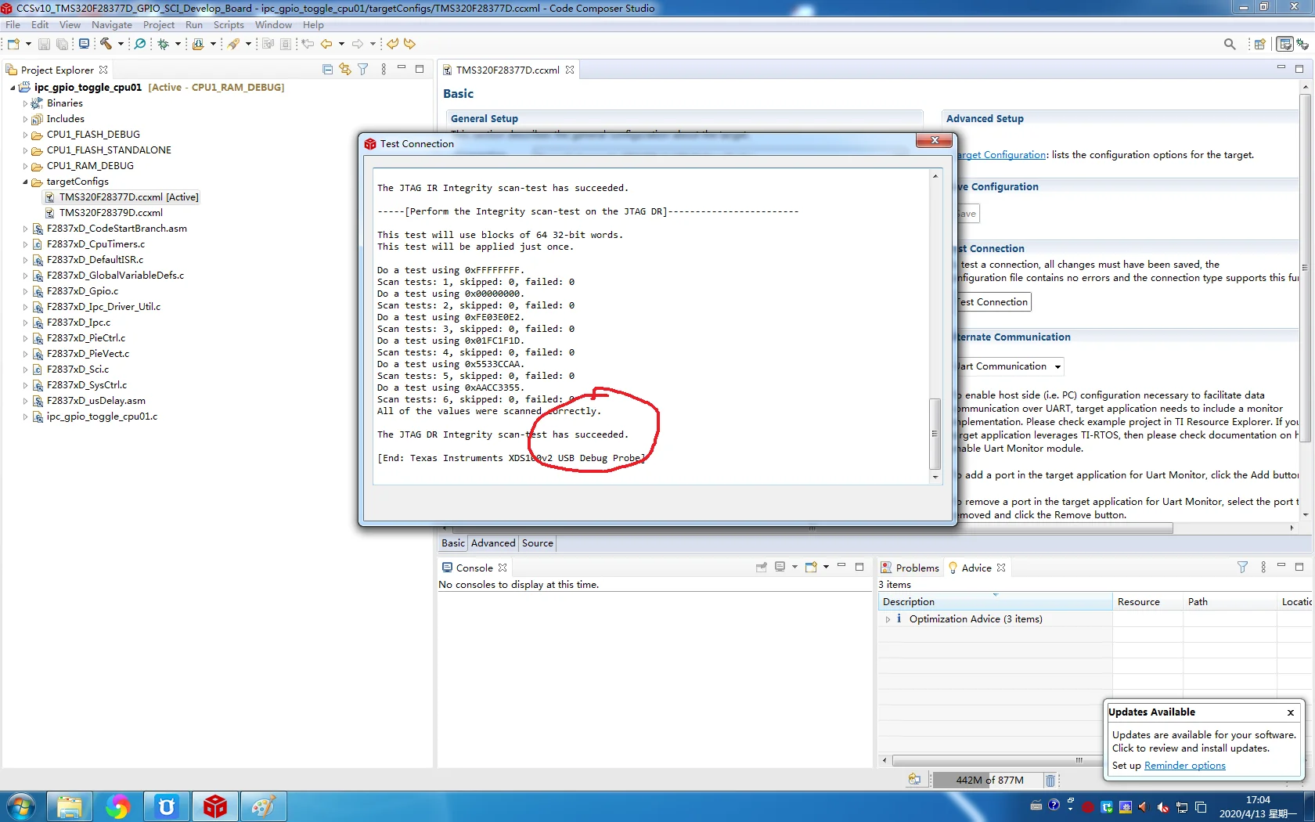Screen dimensions: 1315x822
Task: Collapse all in Project Explorer
Action: coord(327,70)
